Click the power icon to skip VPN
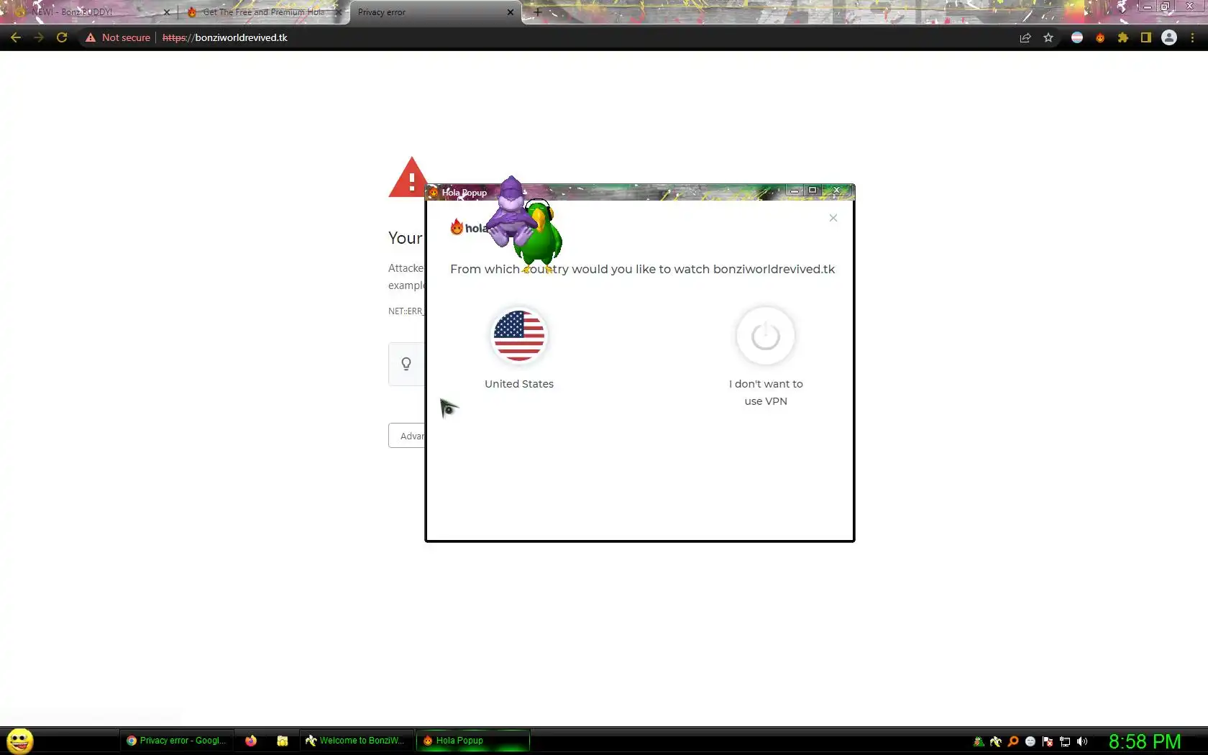 click(x=766, y=336)
